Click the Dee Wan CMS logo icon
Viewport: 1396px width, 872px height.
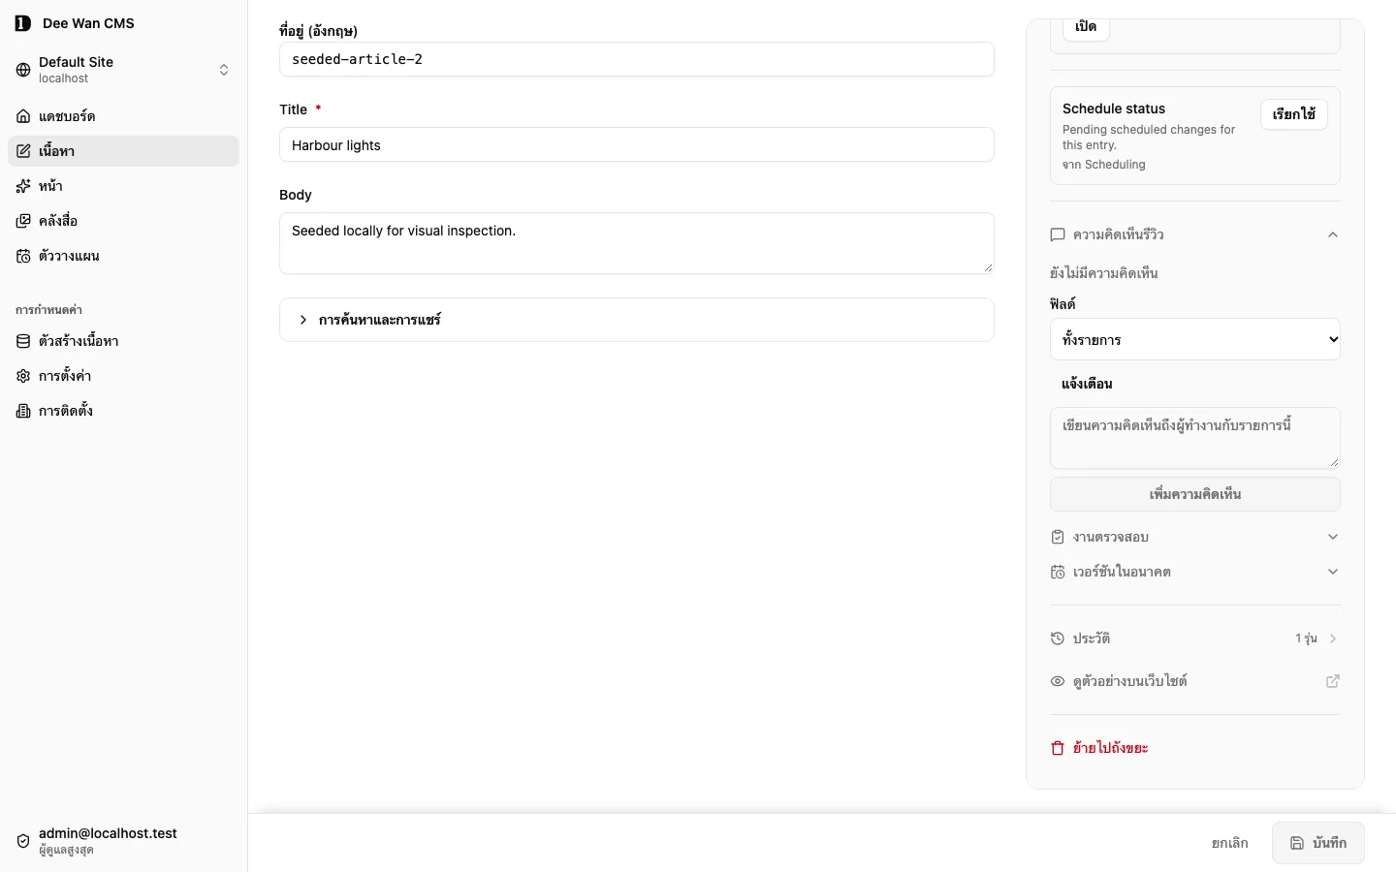[23, 23]
